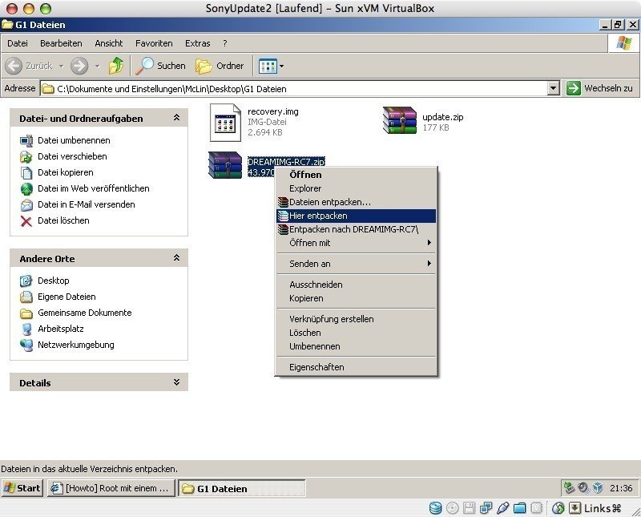The width and height of the screenshot is (641, 517).
Task: Click the VirtualBox floppy status icon
Action: [469, 508]
